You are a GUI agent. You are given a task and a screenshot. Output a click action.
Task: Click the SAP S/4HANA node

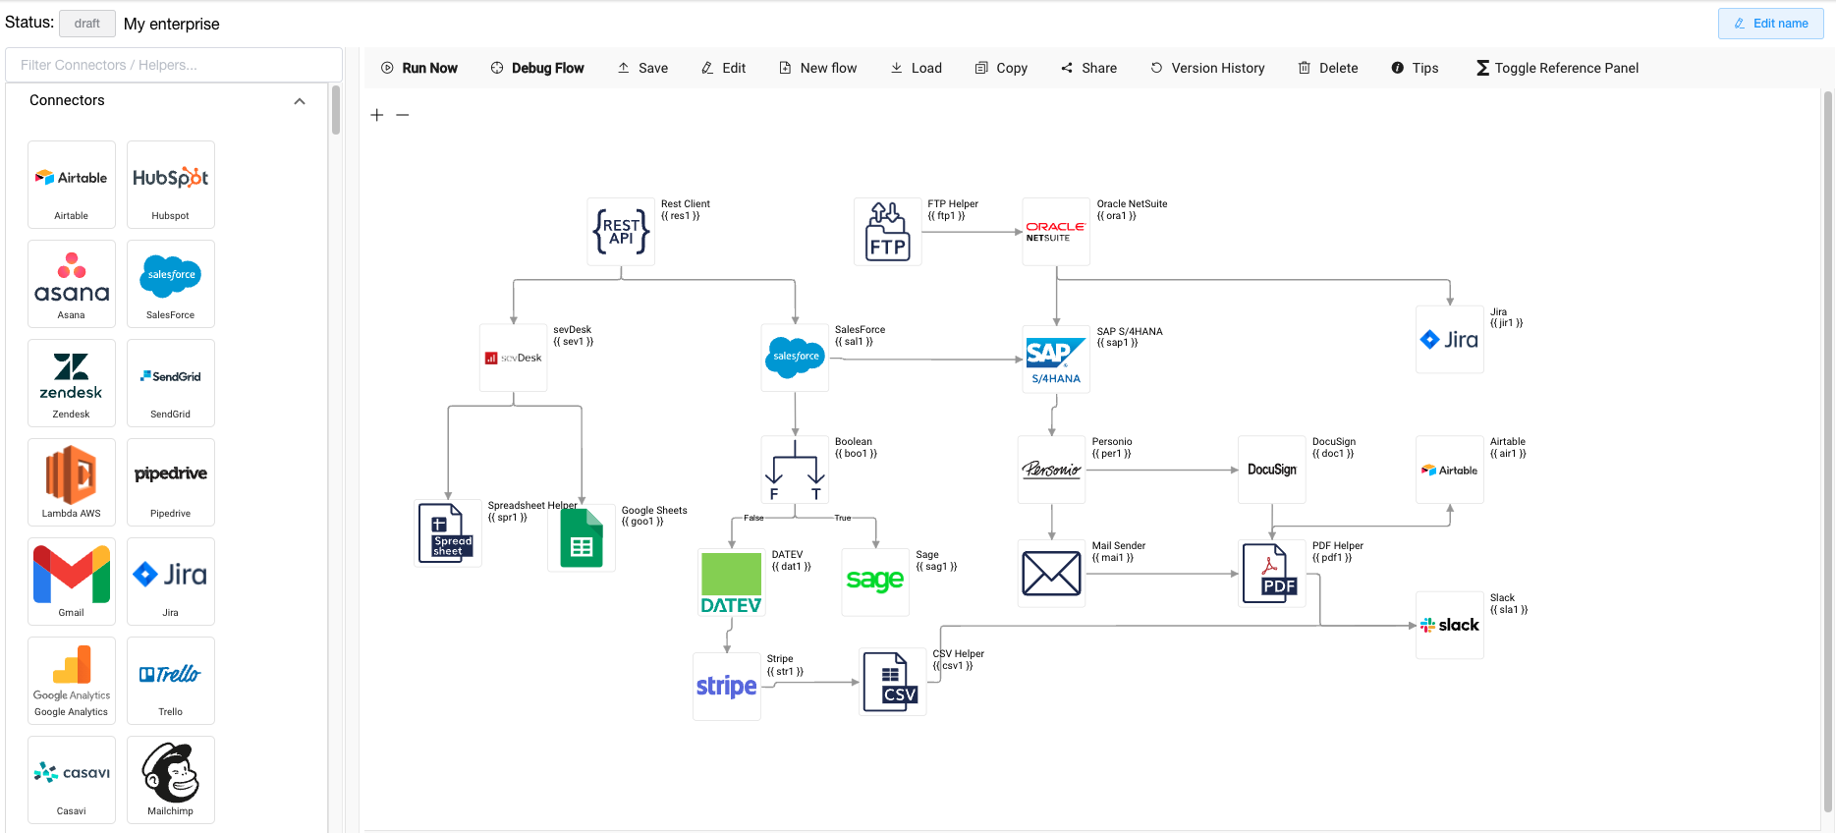[x=1056, y=360]
